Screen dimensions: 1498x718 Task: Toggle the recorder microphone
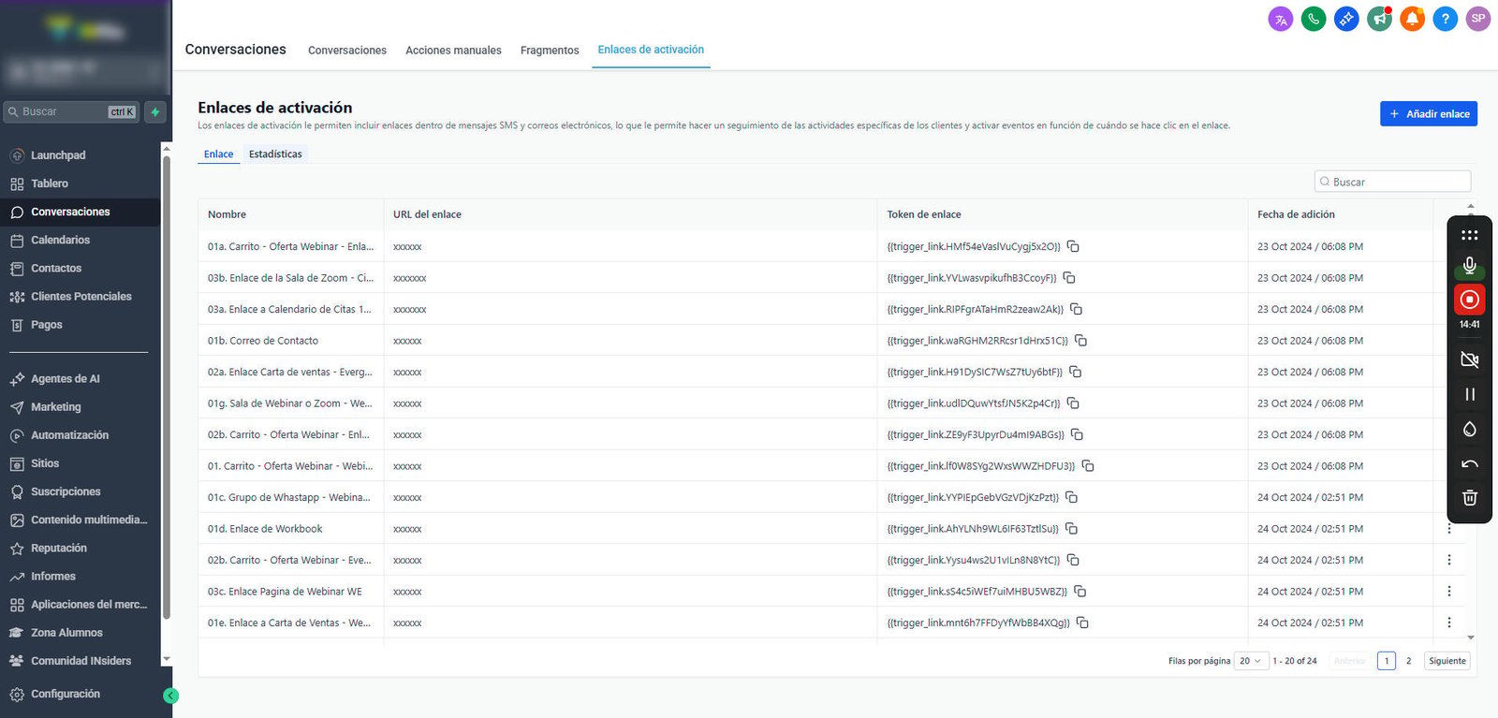point(1470,266)
